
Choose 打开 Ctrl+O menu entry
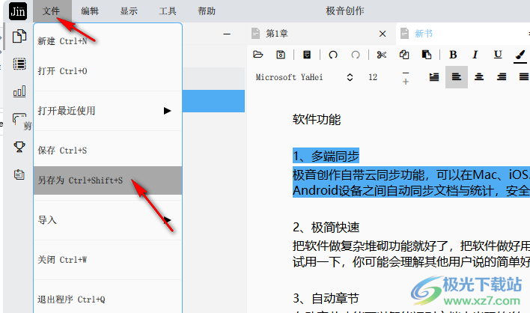click(x=108, y=71)
